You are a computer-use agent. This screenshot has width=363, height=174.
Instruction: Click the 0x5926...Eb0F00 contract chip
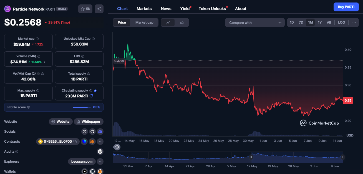click(58, 142)
